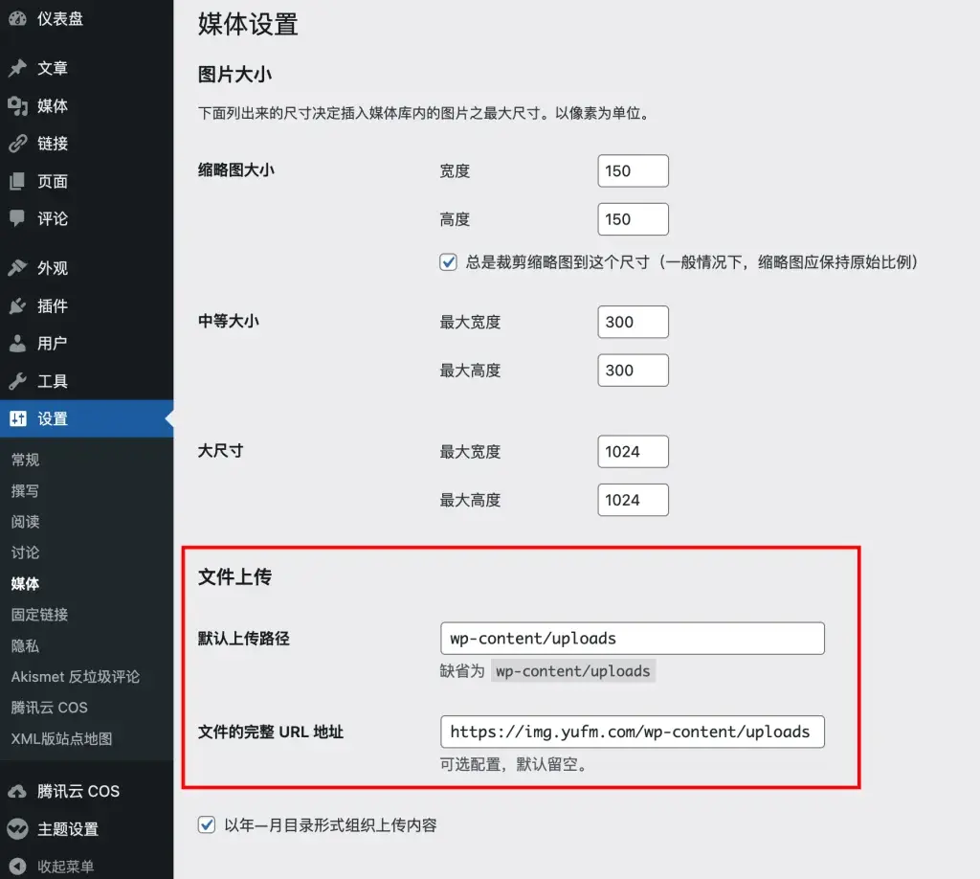Image resolution: width=980 pixels, height=879 pixels.
Task: Open Akismet 反垃圾评论 settings link
Action: (75, 677)
